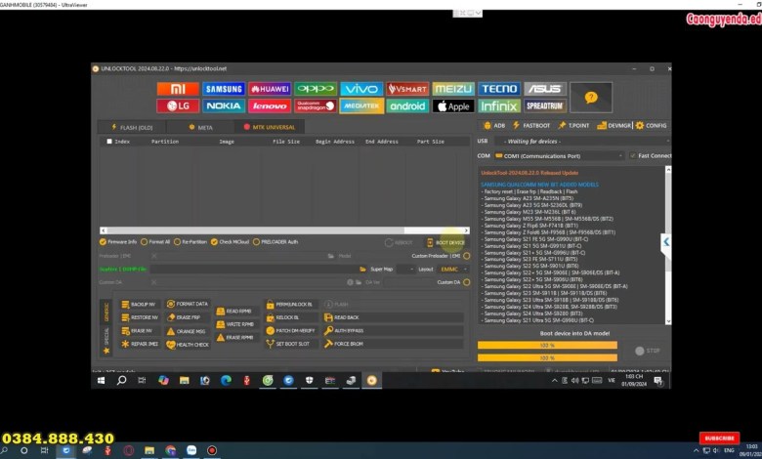The height and width of the screenshot is (459, 762).
Task: Enable the Format All option
Action: click(146, 241)
